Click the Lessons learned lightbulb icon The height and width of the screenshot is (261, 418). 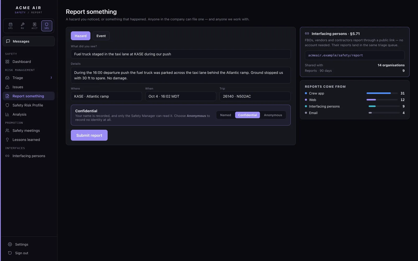[7, 140]
